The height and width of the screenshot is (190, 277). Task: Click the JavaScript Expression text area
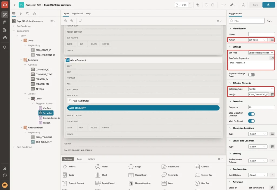tap(251, 65)
